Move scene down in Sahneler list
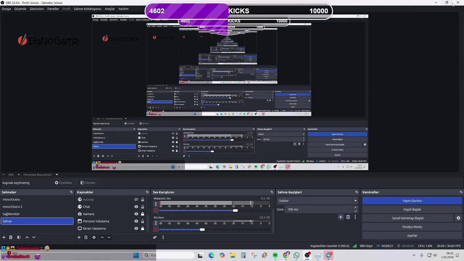 point(34,237)
